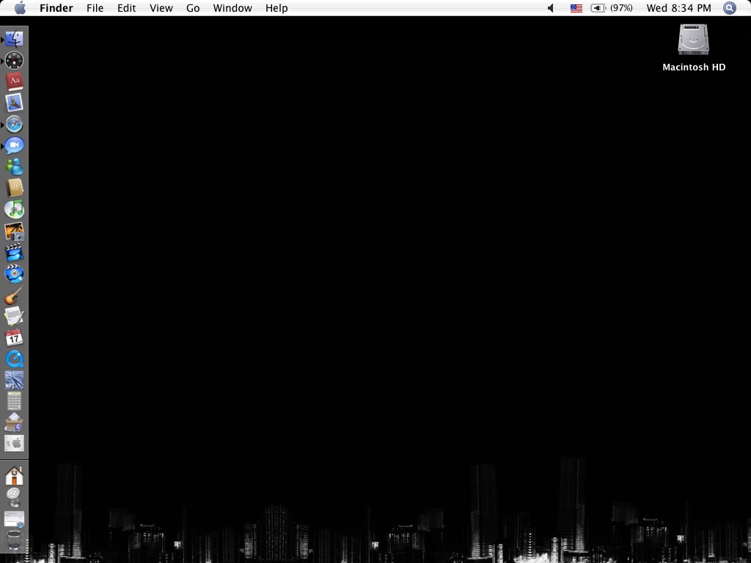Viewport: 751px width, 563px height.
Task: Click the Wed 8:34 PM clock
Action: (678, 8)
